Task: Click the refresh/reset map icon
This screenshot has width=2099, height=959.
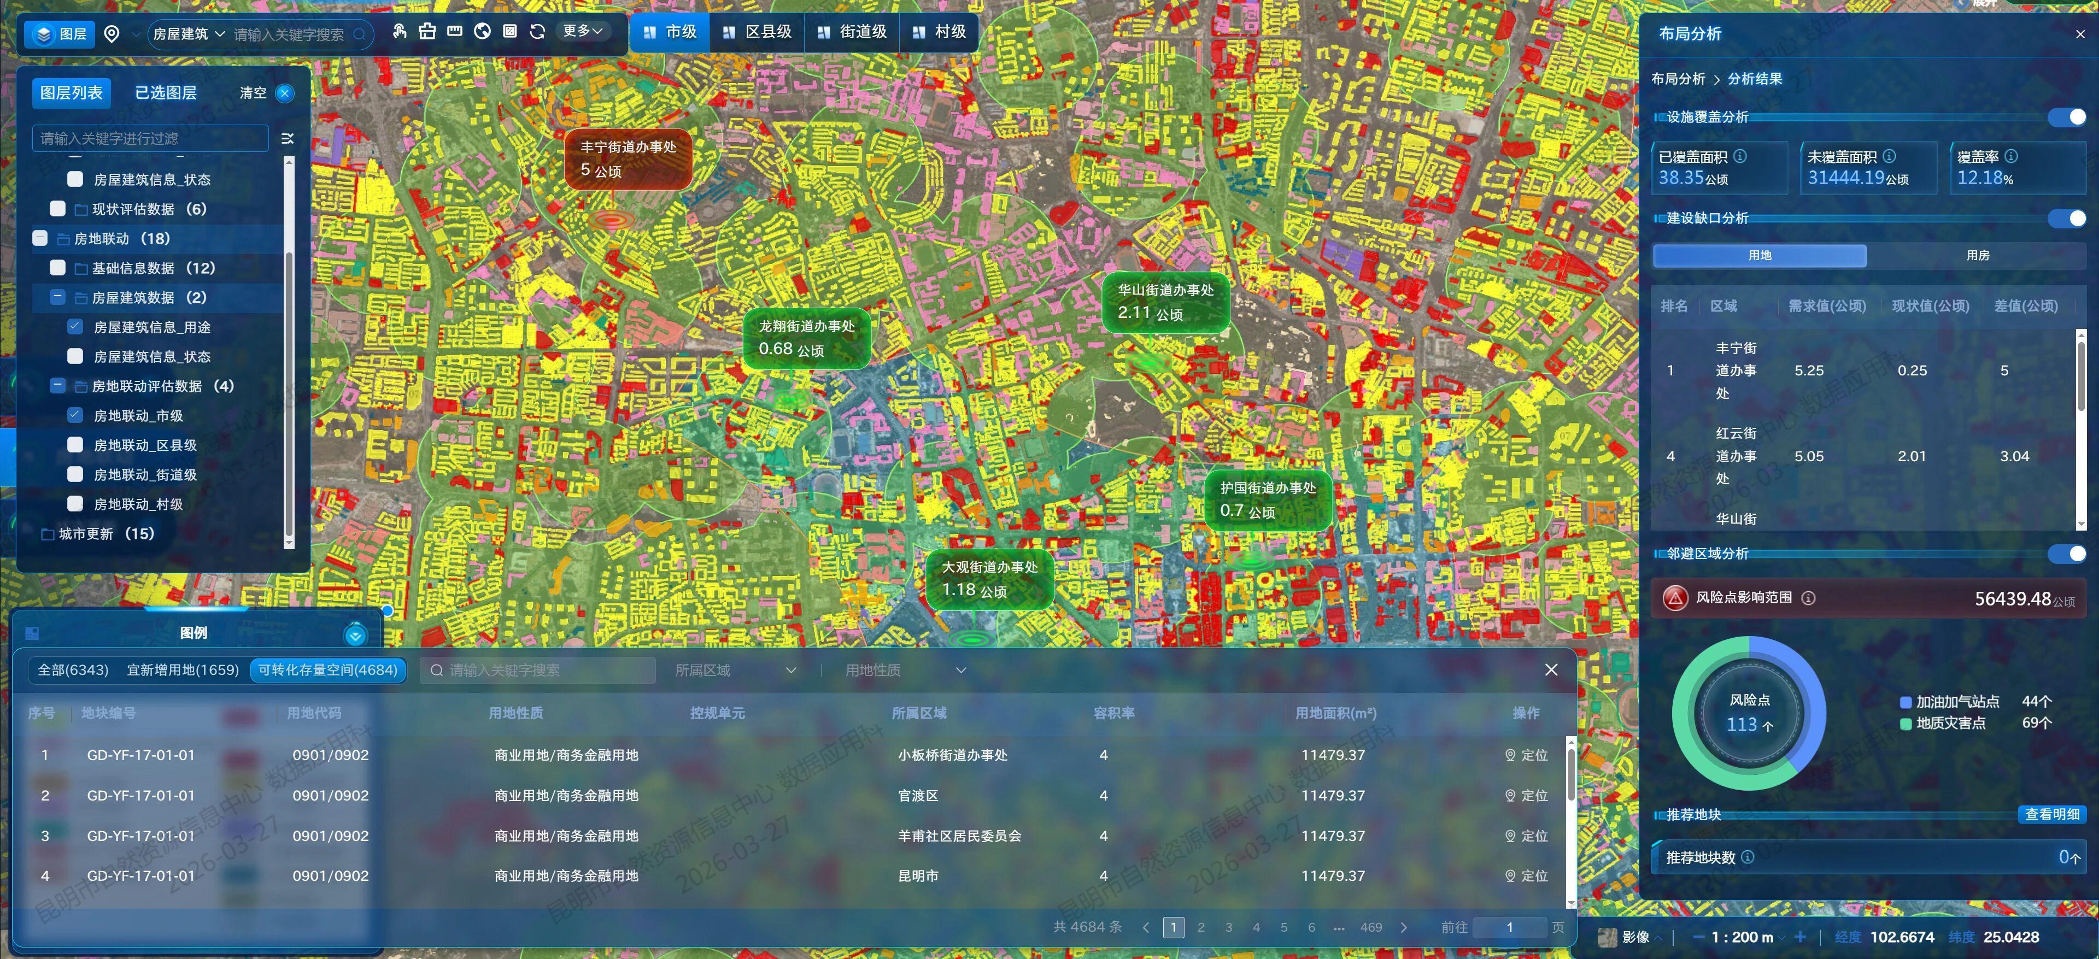Action: point(537,32)
